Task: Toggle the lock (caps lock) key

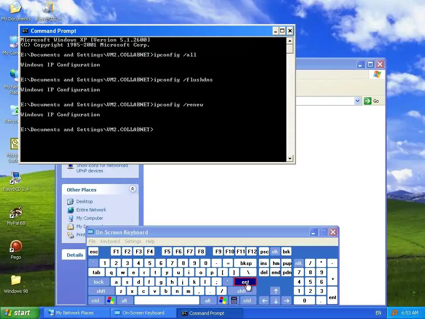Action: coord(99,282)
